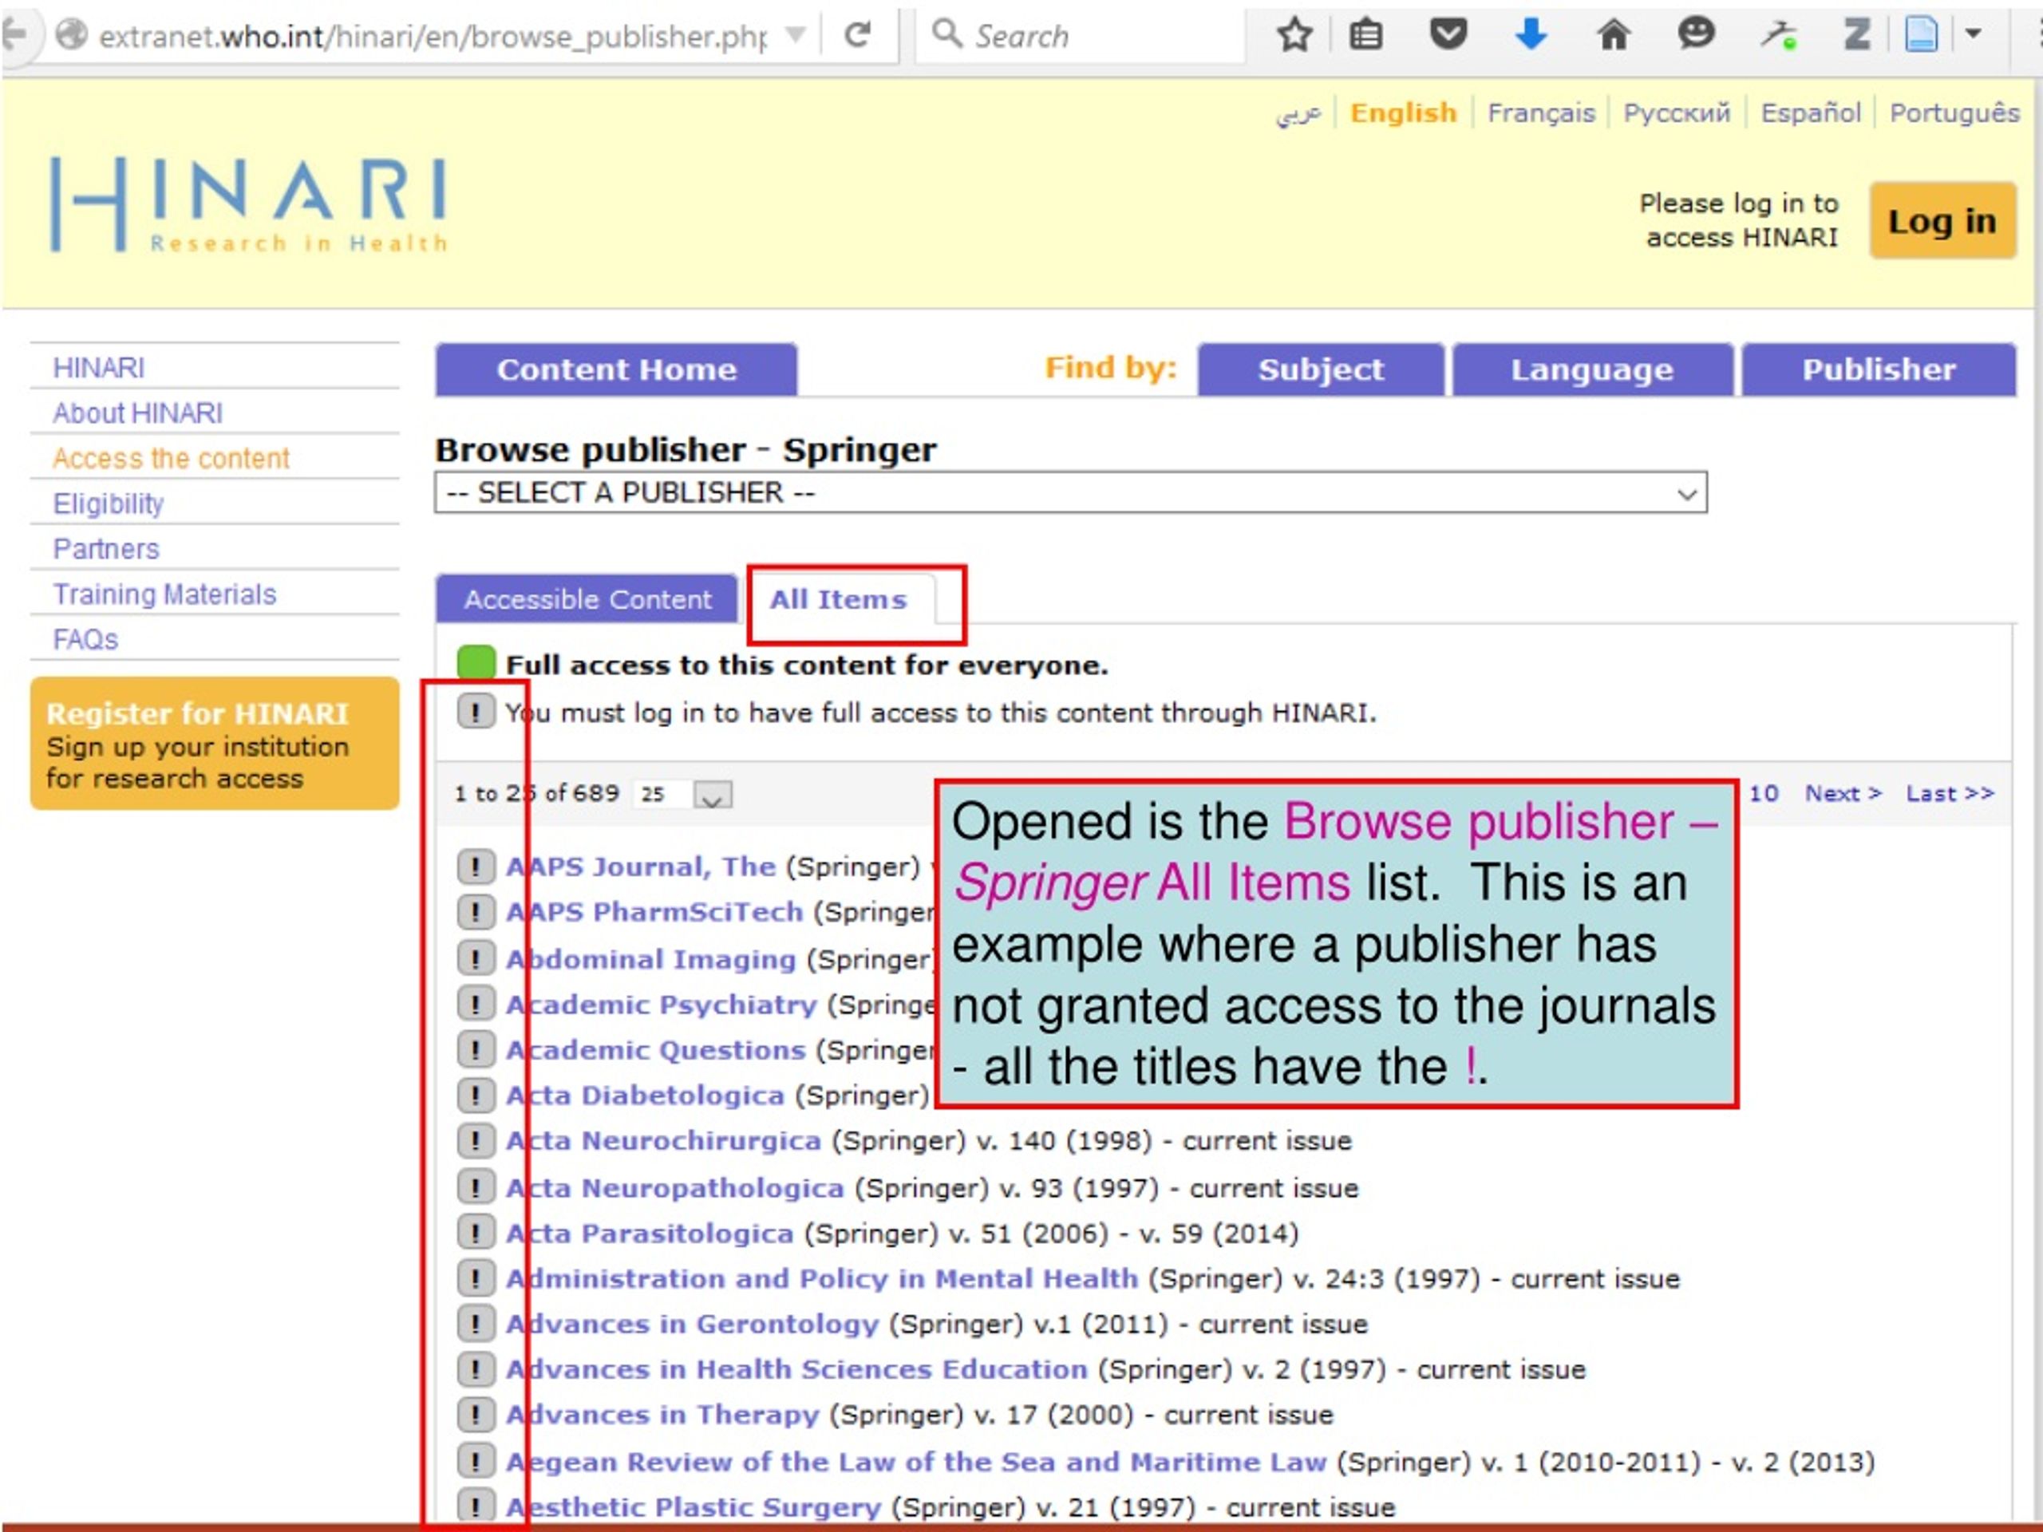The height and width of the screenshot is (1532, 2043).
Task: Expand the SELECT A PUBLISHER dropdown
Action: click(1070, 492)
